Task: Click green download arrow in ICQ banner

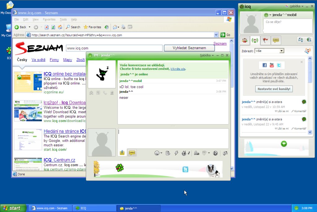Action: pos(284,144)
